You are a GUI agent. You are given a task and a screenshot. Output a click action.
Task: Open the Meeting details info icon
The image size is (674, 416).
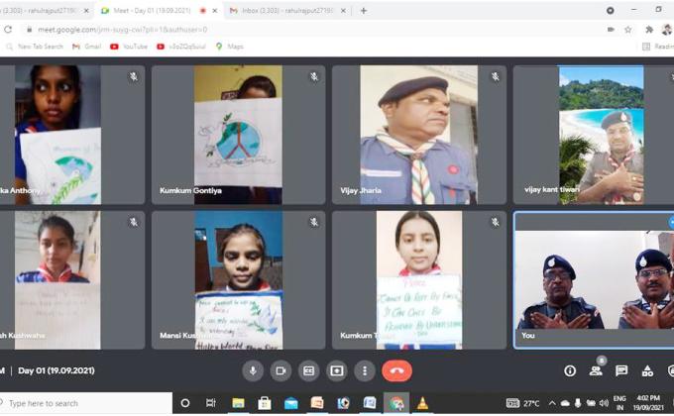570,370
